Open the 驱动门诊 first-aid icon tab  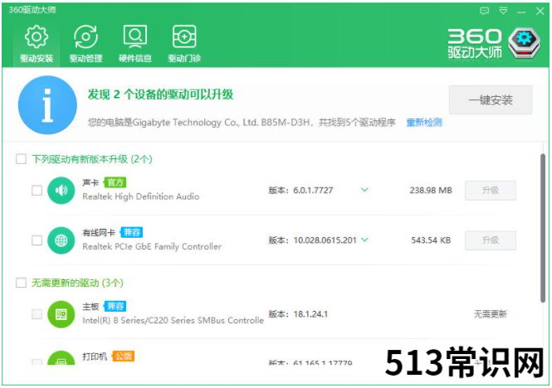(x=184, y=44)
